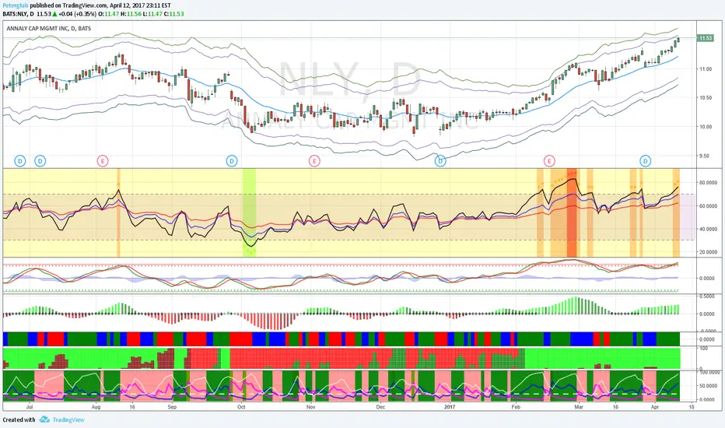Click the 11.00 price axis label
725x428 pixels.
click(706, 69)
